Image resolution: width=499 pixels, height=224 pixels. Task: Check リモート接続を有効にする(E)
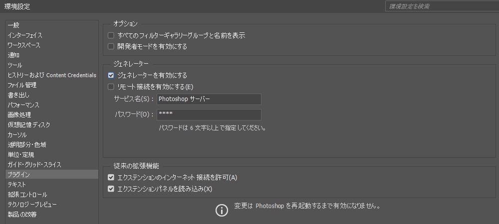111,87
